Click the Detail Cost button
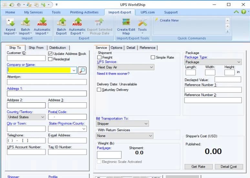Image resolution: width=250 pixels, height=178 pixels. click(x=229, y=166)
